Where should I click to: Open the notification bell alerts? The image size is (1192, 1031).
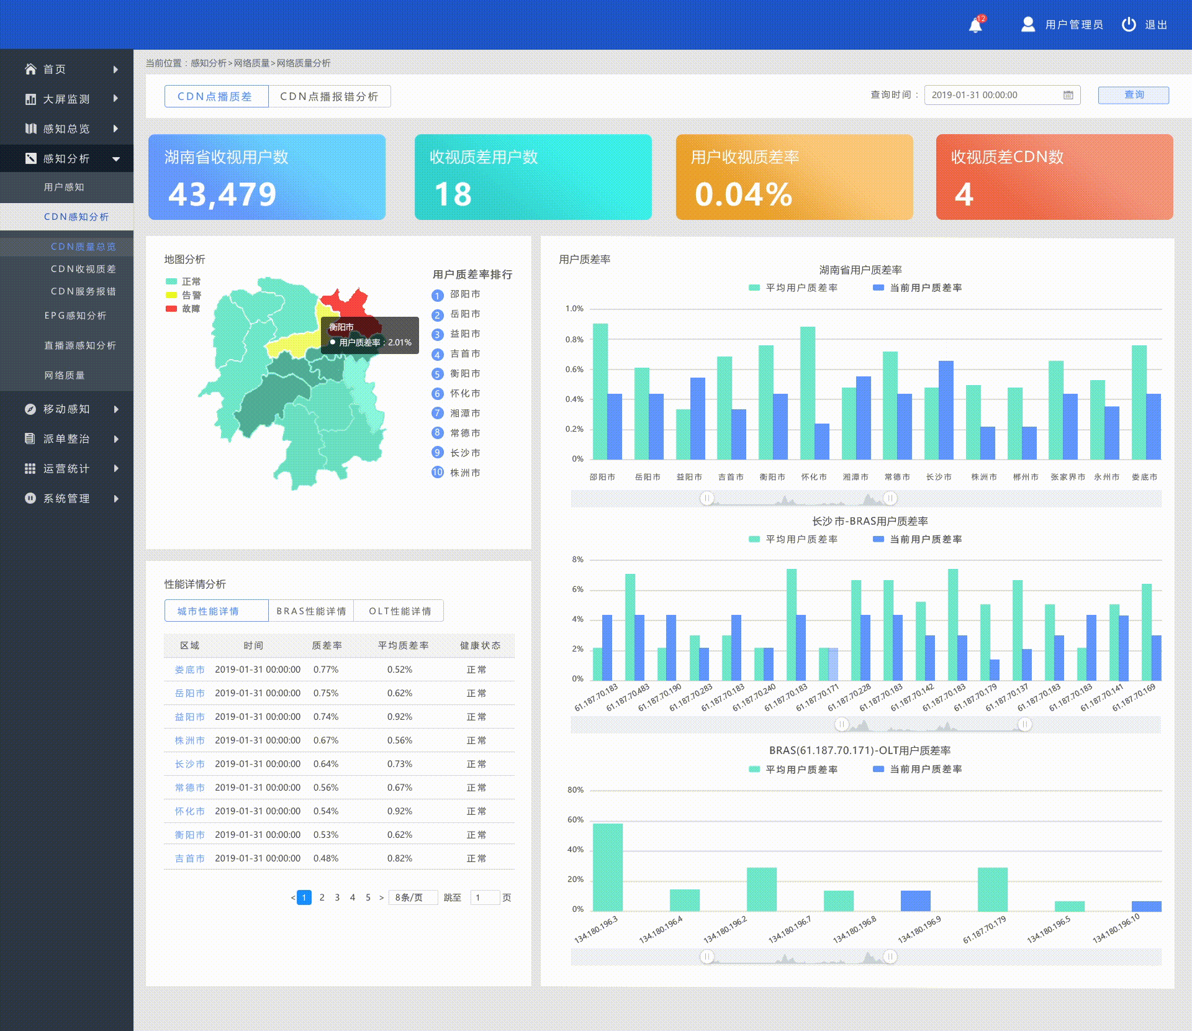click(975, 25)
